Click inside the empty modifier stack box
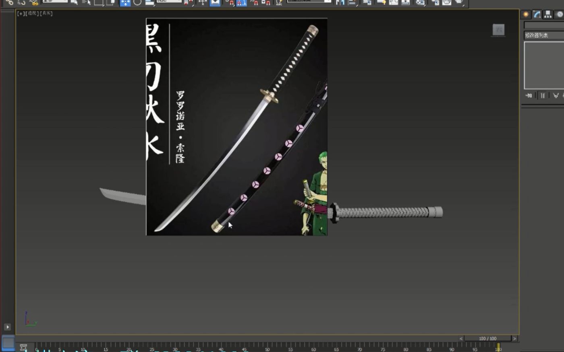Viewport: 564px width, 352px height. coord(544,65)
